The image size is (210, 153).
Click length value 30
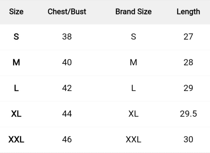(x=188, y=140)
